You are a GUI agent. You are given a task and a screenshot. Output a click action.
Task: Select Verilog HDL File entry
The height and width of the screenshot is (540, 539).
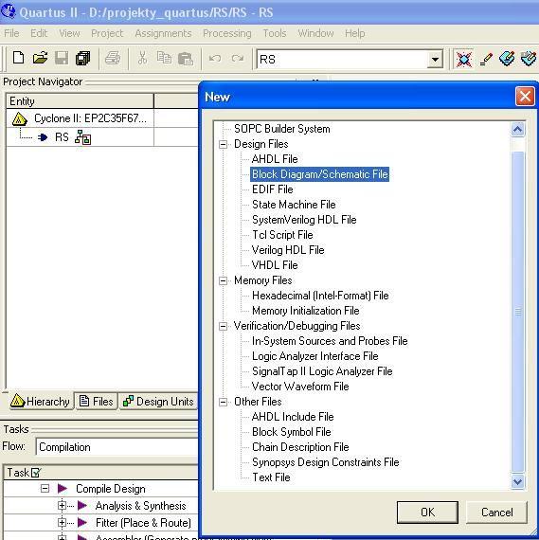[x=288, y=250]
